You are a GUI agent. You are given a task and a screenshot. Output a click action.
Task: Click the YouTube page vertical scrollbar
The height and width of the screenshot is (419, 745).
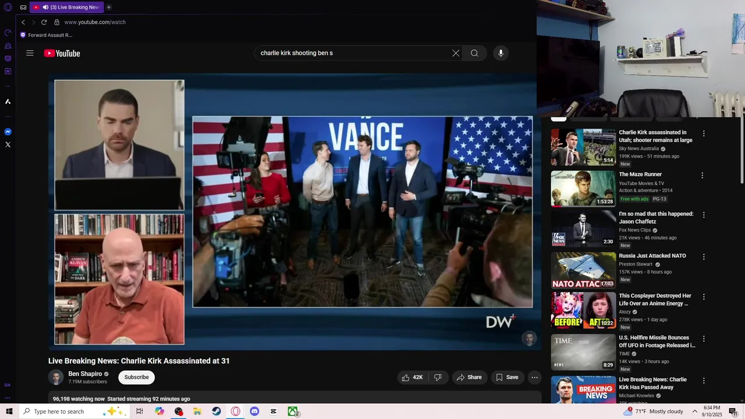[x=742, y=151]
